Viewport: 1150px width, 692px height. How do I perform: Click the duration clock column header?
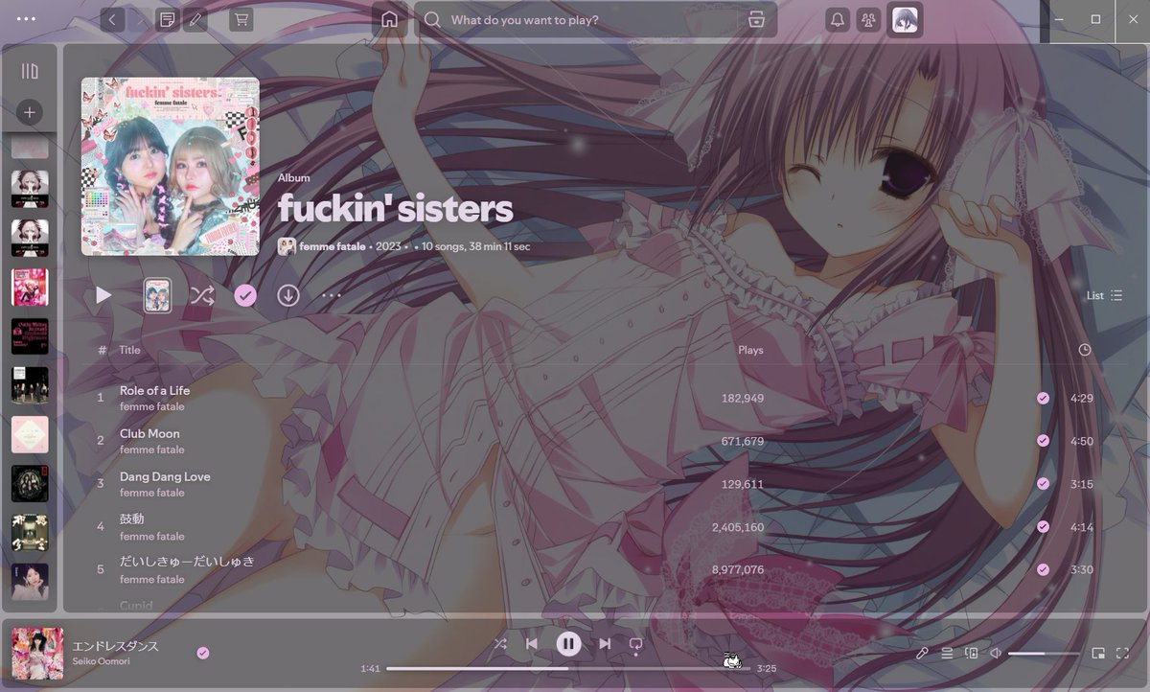[x=1084, y=350]
